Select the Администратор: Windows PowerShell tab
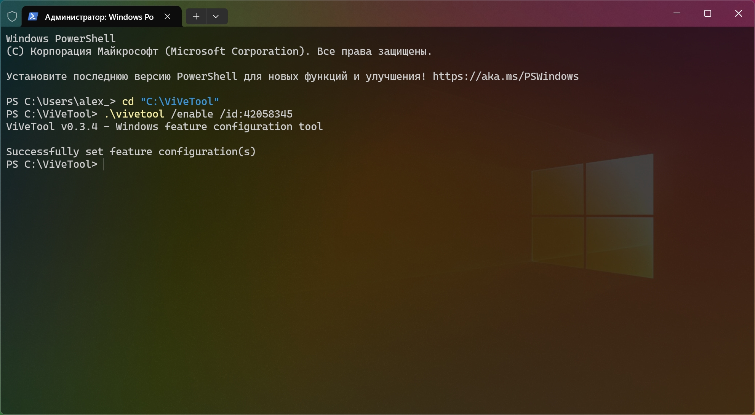 [x=102, y=16]
